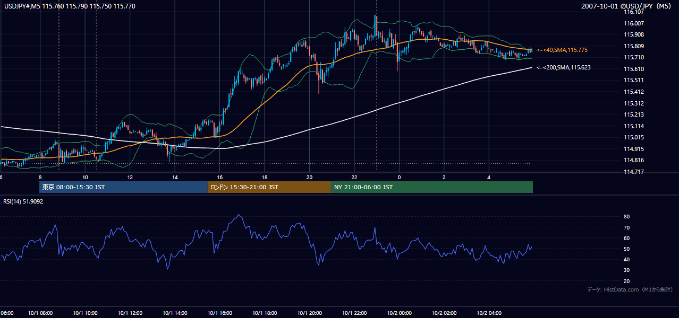Image resolution: width=679 pixels, height=318 pixels.
Task: Click price axis label 114.816
Action: tap(634, 161)
